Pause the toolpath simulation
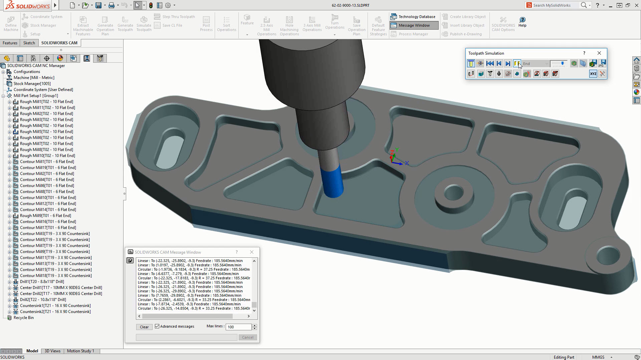Image resolution: width=641 pixels, height=360 pixels. pos(517,64)
